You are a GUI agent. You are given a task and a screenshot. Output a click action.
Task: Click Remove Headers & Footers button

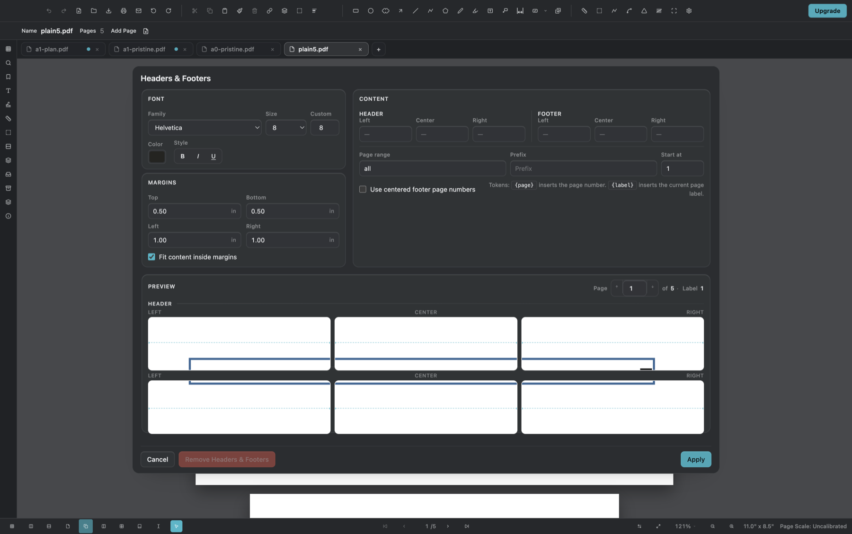pos(227,459)
